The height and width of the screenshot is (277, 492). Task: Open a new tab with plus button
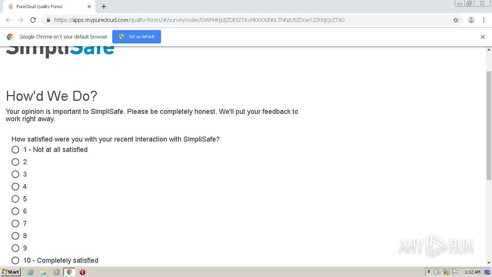click(x=104, y=7)
